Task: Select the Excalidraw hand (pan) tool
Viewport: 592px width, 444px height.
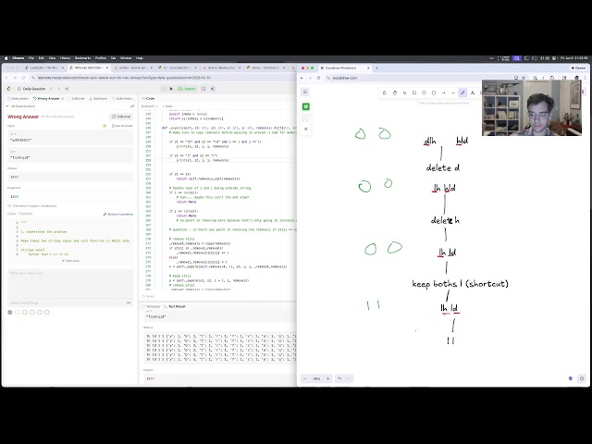Action: coord(396,92)
